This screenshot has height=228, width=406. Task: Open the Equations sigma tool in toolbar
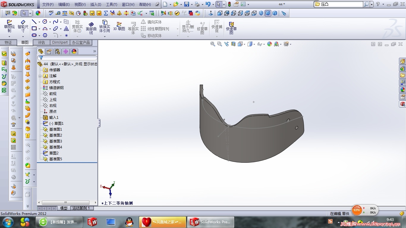click(106, 13)
